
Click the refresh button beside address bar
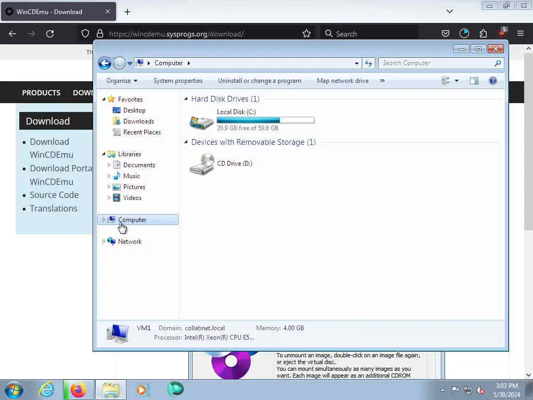click(369, 63)
